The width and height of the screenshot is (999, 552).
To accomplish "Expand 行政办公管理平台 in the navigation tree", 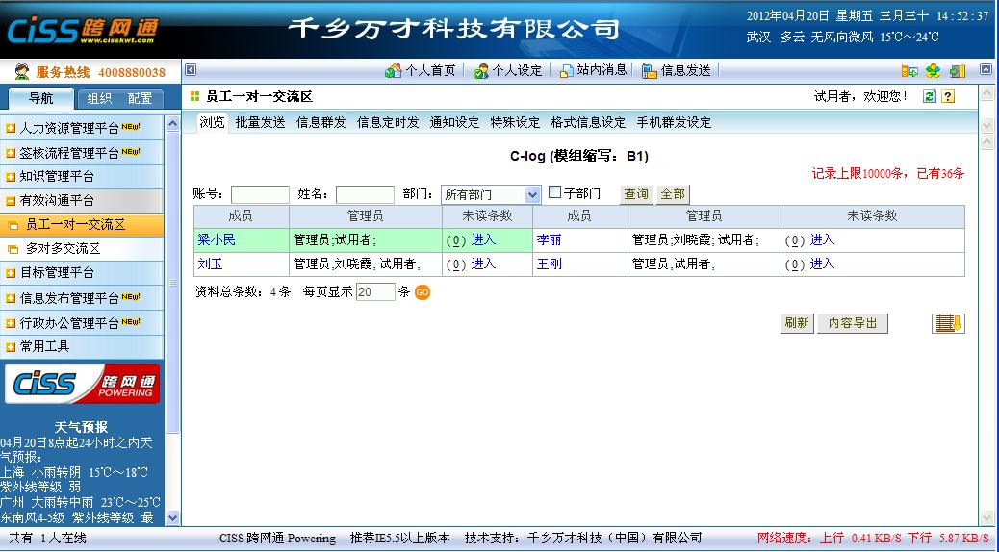I will click(11, 323).
